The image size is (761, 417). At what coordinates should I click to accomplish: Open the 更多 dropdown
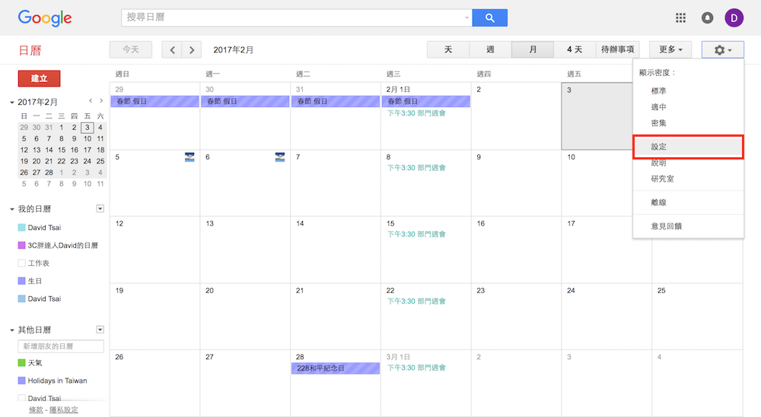(x=670, y=49)
